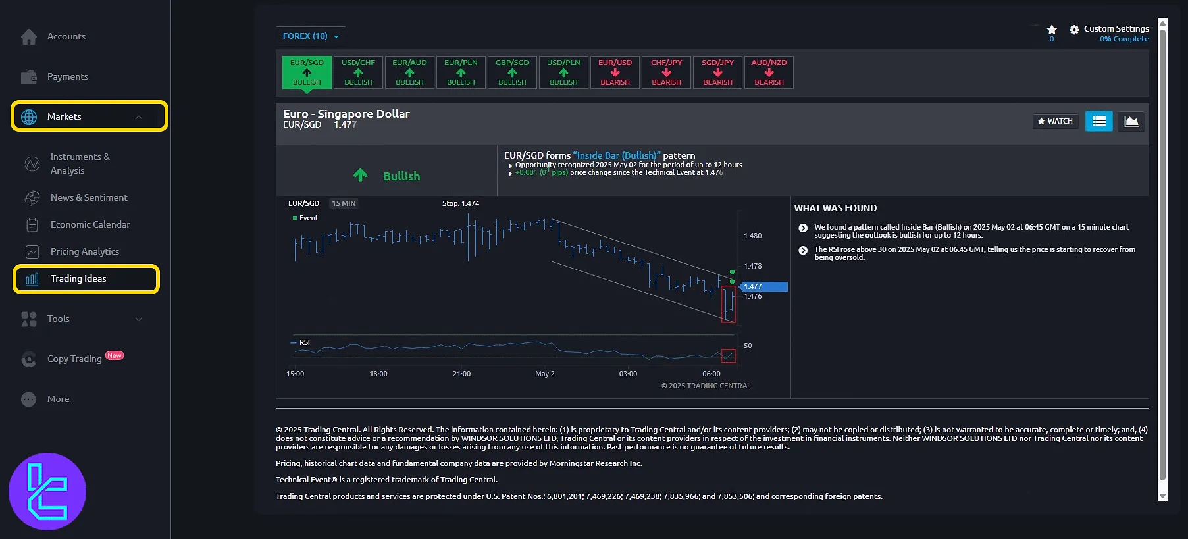Viewport: 1188px width, 539px height.
Task: Select the EUR/AUD bullish tab
Action: click(x=410, y=72)
